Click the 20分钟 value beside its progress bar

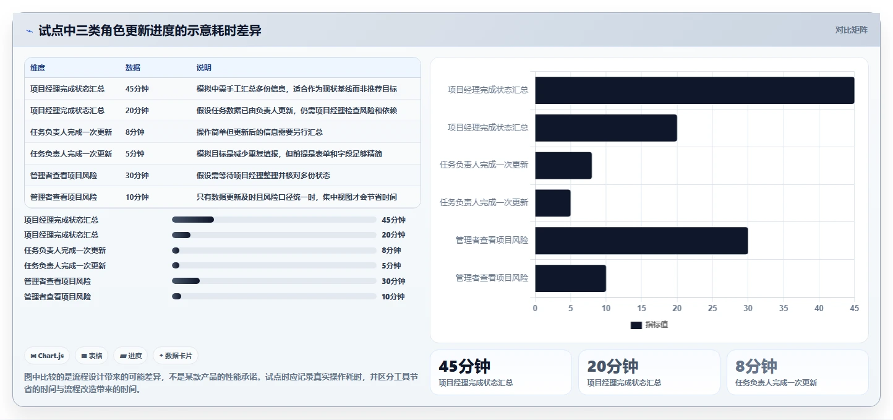(393, 235)
